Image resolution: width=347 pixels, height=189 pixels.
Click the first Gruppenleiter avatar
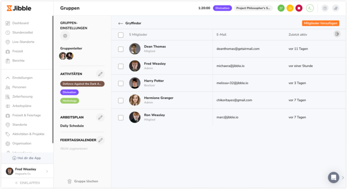point(62,56)
